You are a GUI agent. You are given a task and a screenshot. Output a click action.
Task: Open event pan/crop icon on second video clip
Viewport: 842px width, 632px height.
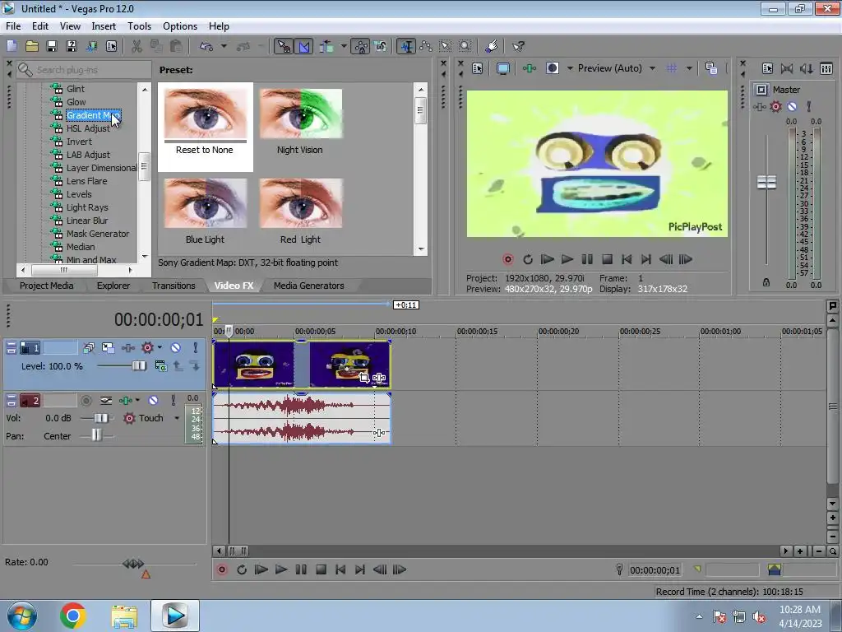click(364, 378)
